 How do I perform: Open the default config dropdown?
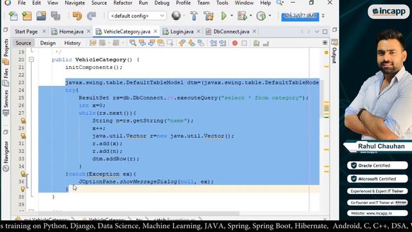[x=137, y=15]
